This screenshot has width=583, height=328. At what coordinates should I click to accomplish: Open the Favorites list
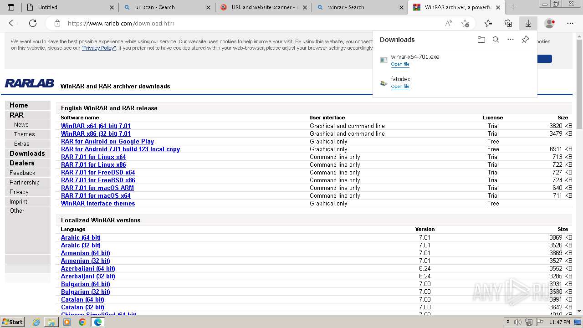tap(488, 23)
